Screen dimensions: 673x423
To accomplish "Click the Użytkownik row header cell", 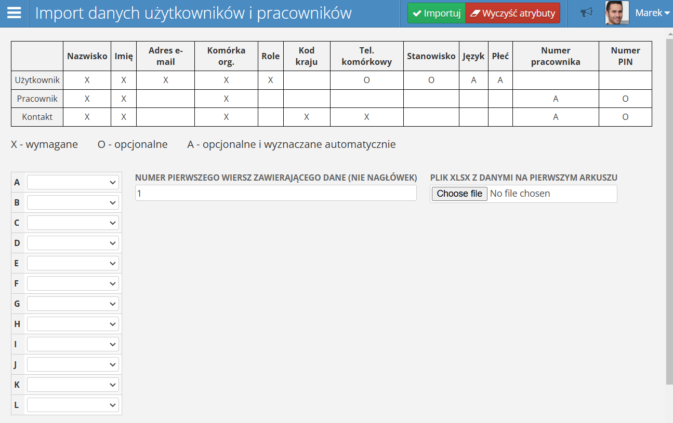I will coord(37,80).
